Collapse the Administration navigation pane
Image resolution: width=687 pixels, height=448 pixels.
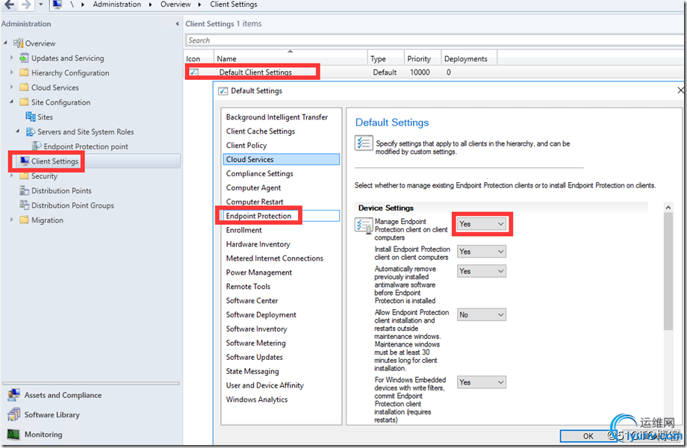click(x=177, y=24)
